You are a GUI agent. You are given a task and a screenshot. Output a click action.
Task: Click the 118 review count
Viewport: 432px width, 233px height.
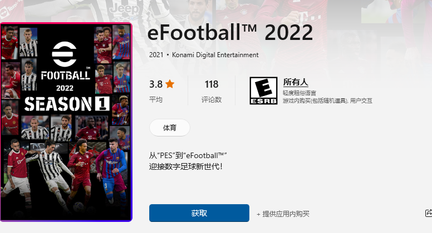212,84
